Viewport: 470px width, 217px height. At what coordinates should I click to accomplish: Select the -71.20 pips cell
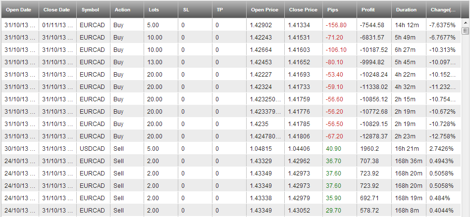(x=334, y=38)
